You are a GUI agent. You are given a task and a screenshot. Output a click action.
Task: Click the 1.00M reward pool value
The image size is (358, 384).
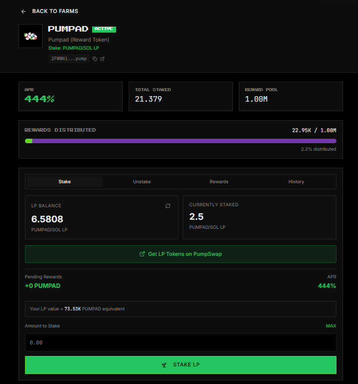(x=256, y=99)
